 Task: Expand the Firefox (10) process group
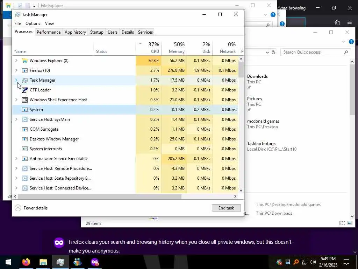click(16, 70)
